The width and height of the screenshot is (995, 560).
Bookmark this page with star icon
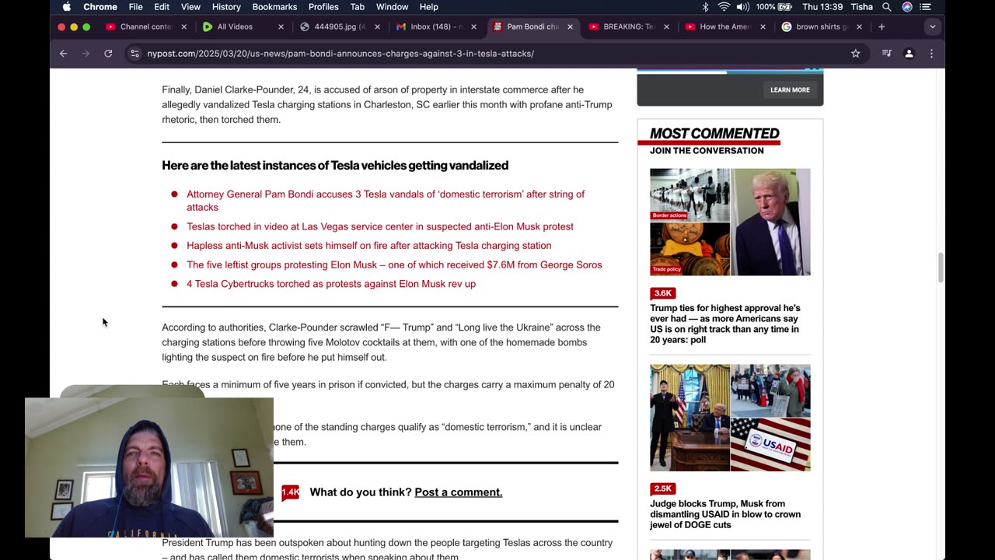pyautogui.click(x=855, y=54)
